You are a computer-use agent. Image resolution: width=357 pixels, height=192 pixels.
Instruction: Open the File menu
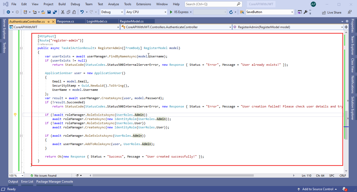tap(14, 4)
